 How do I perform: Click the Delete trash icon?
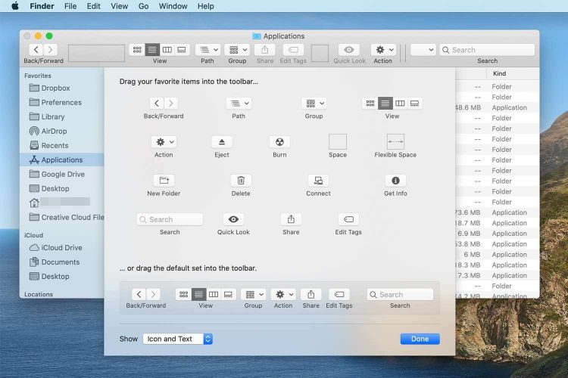click(x=241, y=181)
